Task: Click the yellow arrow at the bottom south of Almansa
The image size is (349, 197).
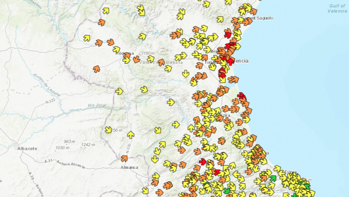Action: [x=145, y=191]
